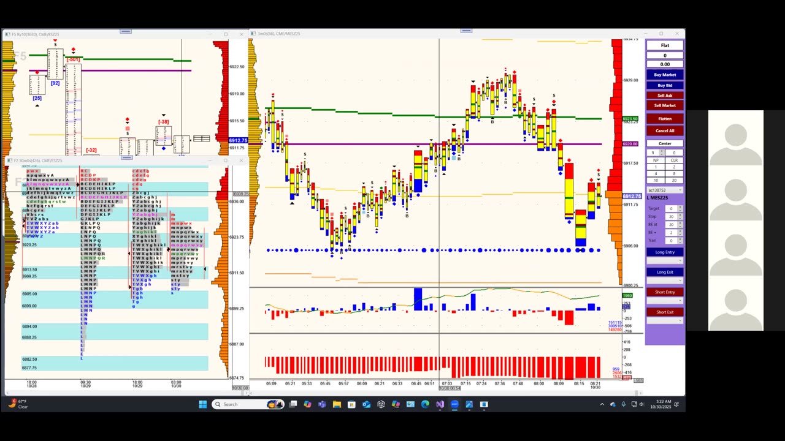Click the NP quantity preset
Viewport: 785px width, 441px height.
[x=656, y=160]
